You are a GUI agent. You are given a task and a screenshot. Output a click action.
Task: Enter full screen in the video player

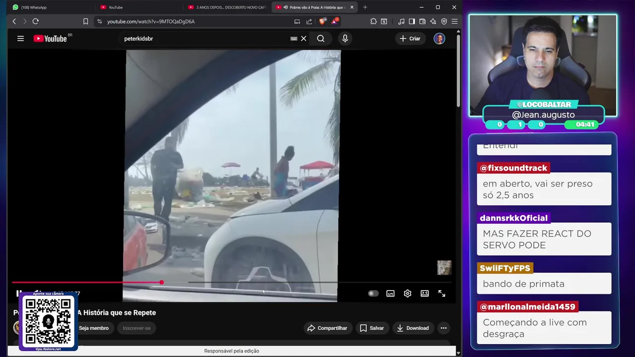[x=442, y=294]
